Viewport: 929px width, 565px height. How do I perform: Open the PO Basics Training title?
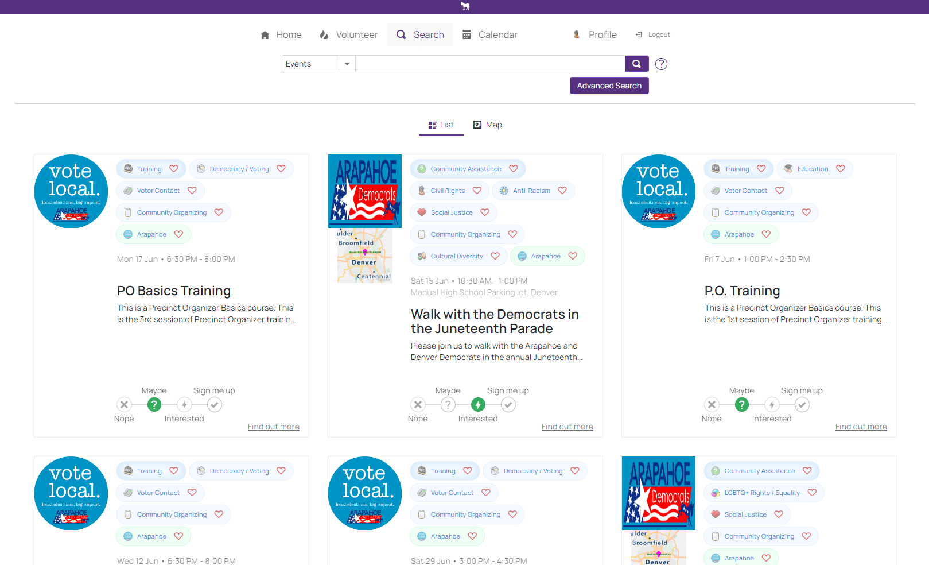[x=174, y=291]
